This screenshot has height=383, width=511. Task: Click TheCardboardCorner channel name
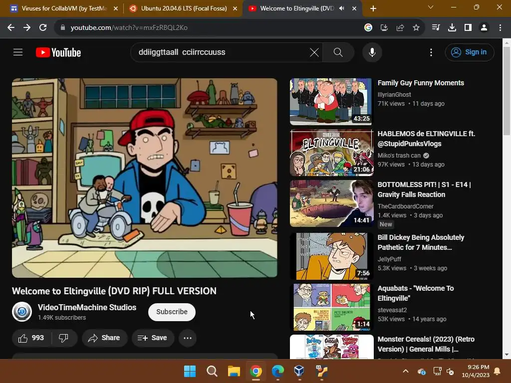[405, 206]
